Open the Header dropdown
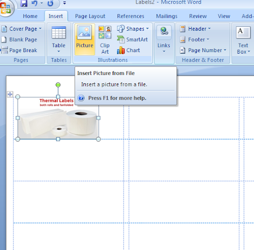This screenshot has height=250, width=254. (195, 29)
